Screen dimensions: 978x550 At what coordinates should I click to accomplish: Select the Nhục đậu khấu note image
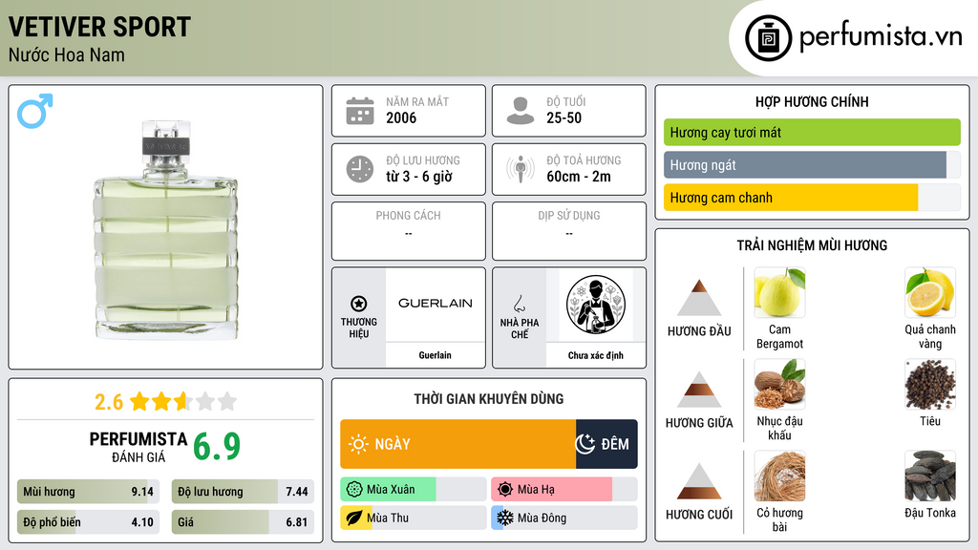click(779, 384)
